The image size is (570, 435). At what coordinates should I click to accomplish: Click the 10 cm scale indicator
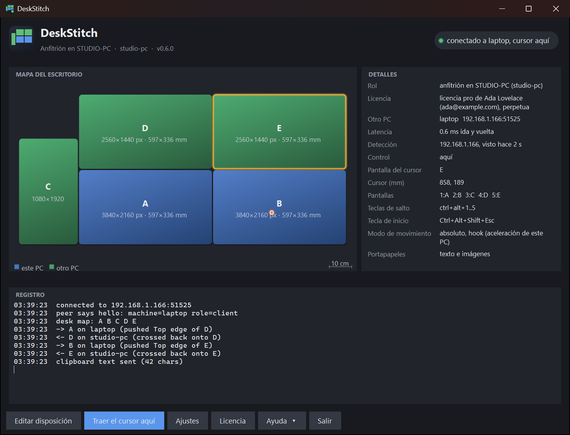[340, 264]
